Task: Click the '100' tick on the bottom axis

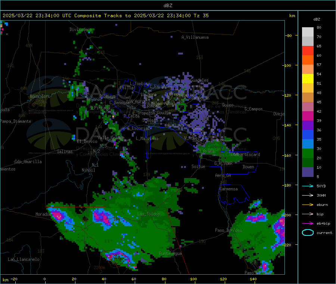Action: 193,279
